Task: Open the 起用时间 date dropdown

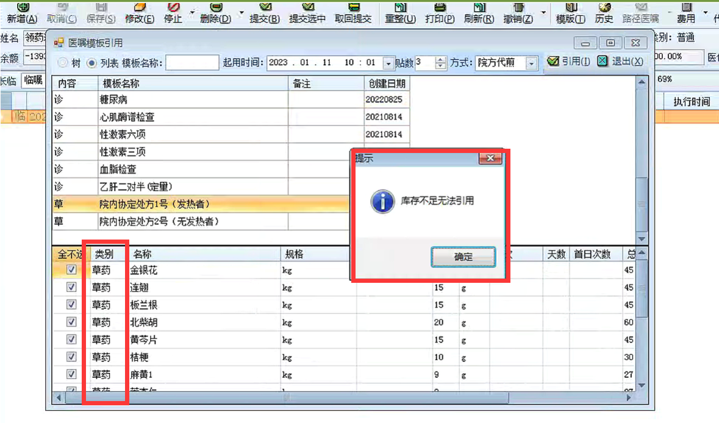Action: 388,63
